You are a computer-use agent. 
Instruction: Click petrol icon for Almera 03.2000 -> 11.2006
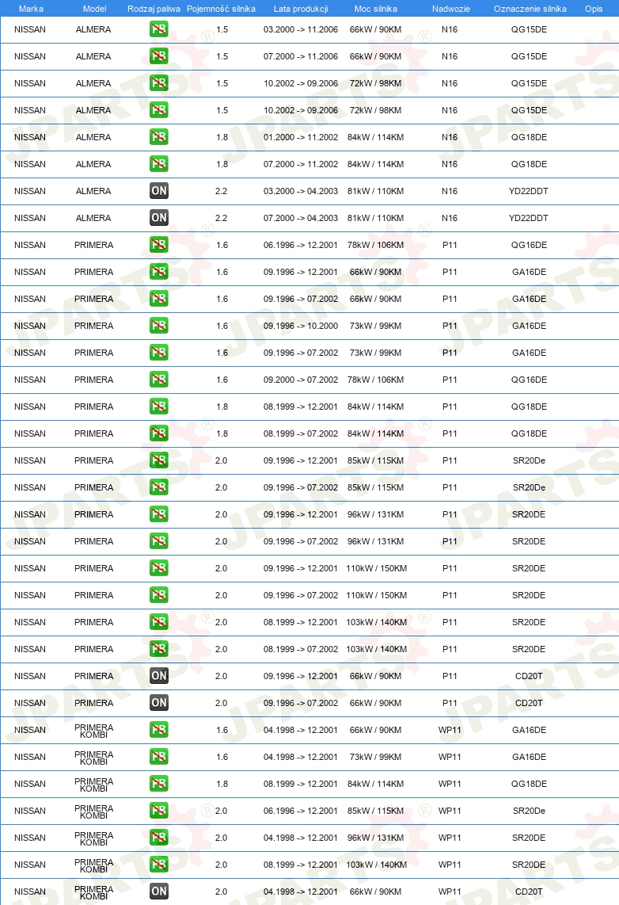158,29
